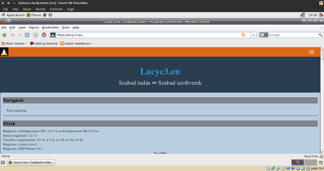
Task: Click the grey stop loading button
Action: [x=36, y=35]
